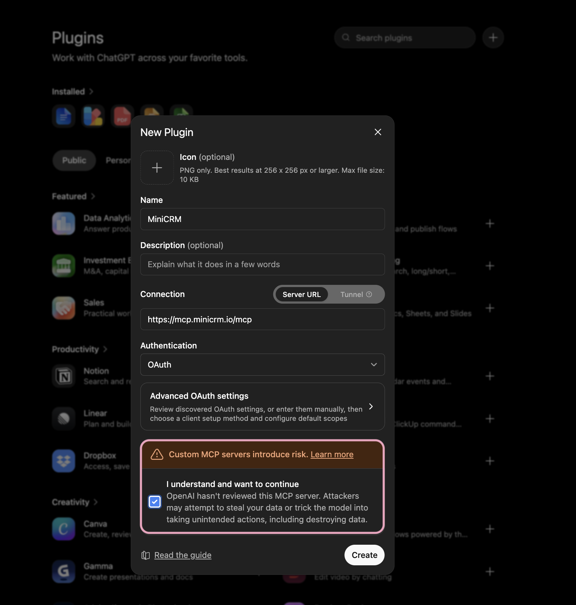Select the Public tab
This screenshot has height=605, width=576.
pyautogui.click(x=74, y=160)
